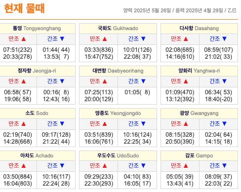Click Dasahang blue low-tide triangle icon
The height and width of the screenshot is (192, 241).
click(224, 39)
